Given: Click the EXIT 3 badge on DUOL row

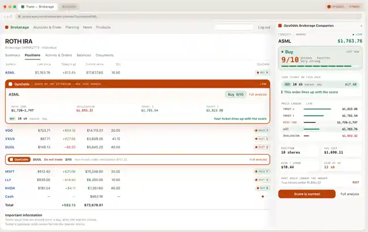Looking at the screenshot, I should pos(262,147).
